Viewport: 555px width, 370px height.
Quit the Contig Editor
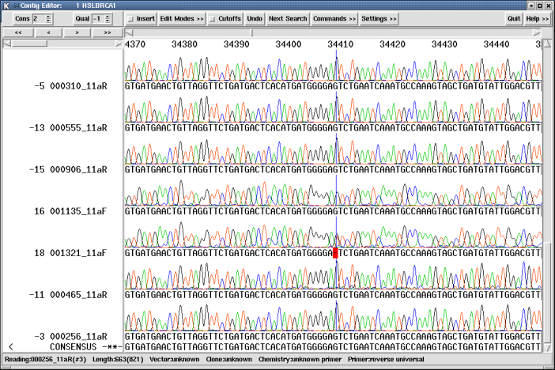[514, 18]
